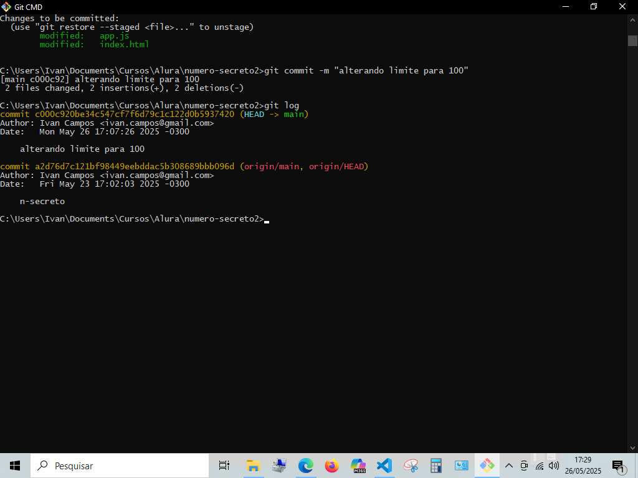
Task: Click the terminal scrollbar down arrow
Action: click(x=632, y=448)
